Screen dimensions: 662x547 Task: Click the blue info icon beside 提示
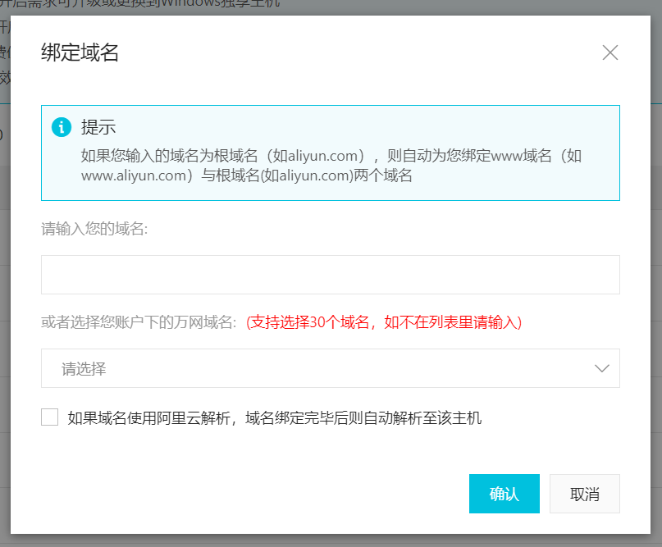pos(61,127)
